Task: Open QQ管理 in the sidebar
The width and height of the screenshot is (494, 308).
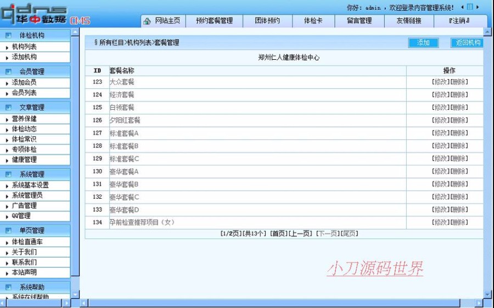Action: [21, 216]
